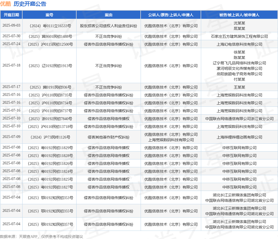Click defendant 王某某
The width and height of the screenshot is (278, 239).
[x=239, y=87]
